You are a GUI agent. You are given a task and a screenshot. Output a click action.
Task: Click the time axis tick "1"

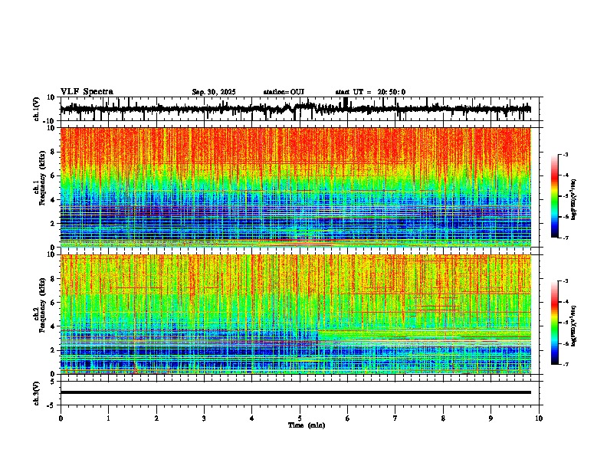(108, 418)
